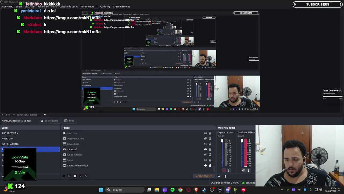The width and height of the screenshot is (344, 194).
Task: Move source up with the up arrow
Action: (81, 176)
